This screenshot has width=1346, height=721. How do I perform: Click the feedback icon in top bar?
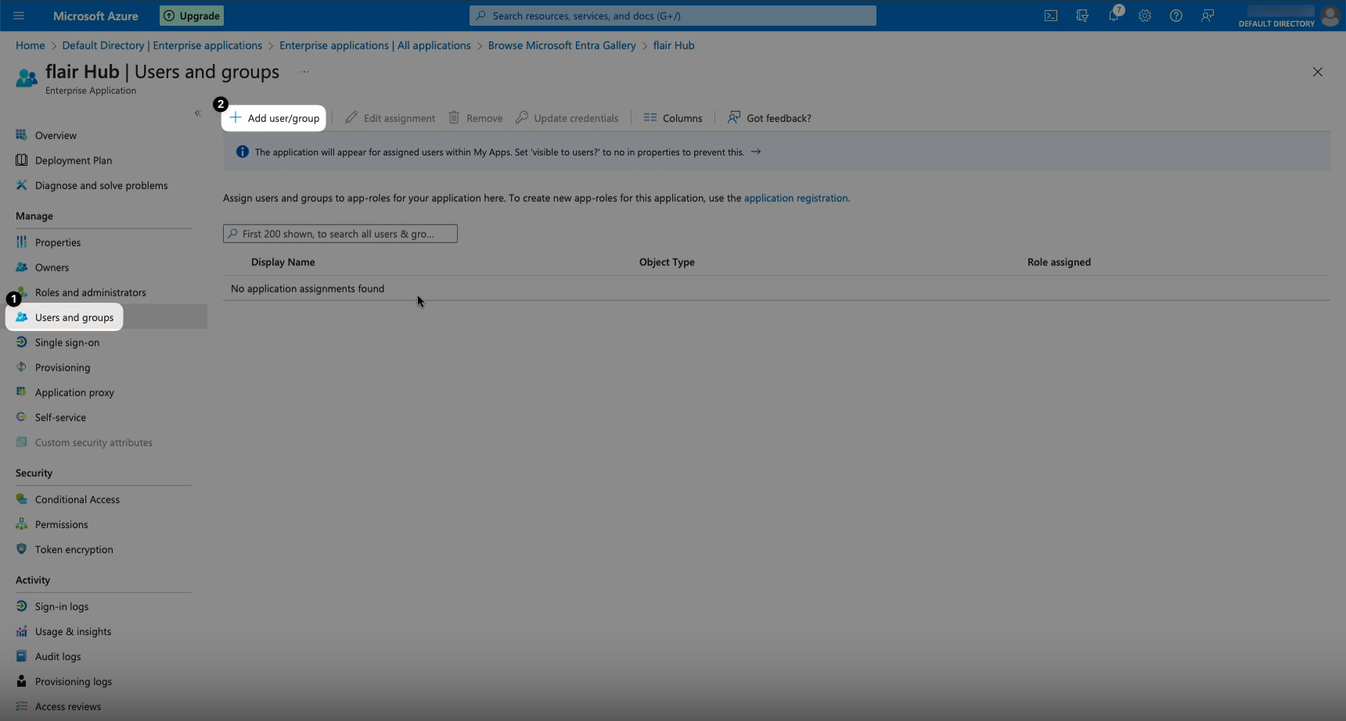pyautogui.click(x=1207, y=16)
